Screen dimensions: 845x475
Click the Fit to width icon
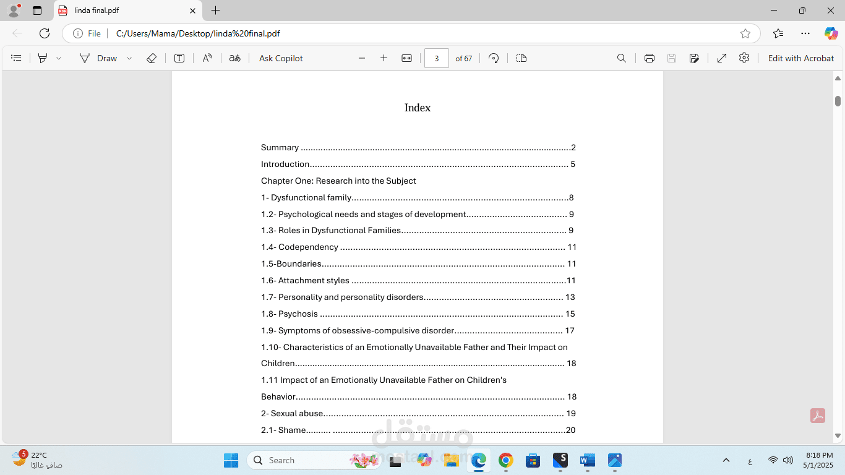click(x=406, y=58)
